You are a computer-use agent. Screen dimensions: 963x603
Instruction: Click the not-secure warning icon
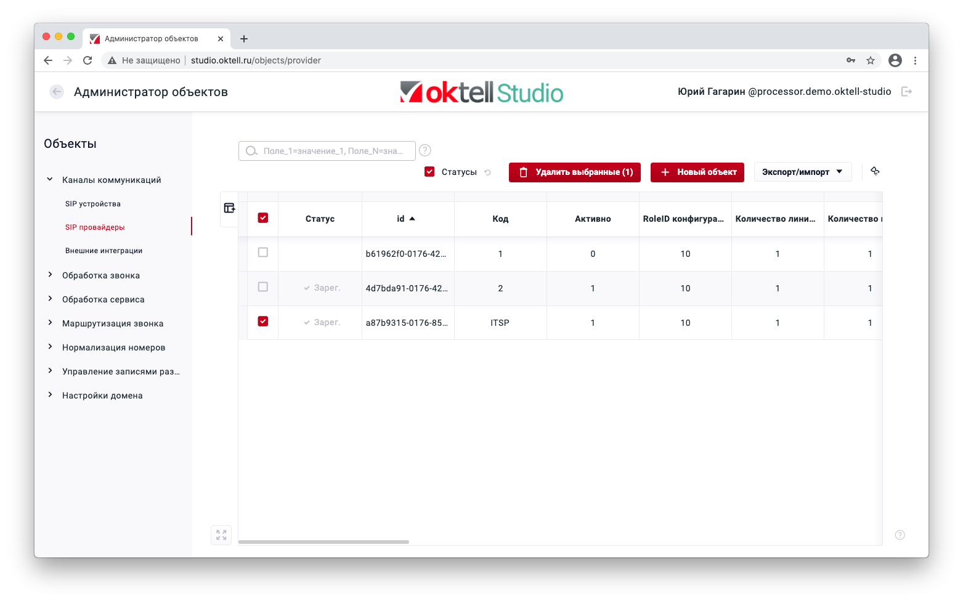[112, 60]
